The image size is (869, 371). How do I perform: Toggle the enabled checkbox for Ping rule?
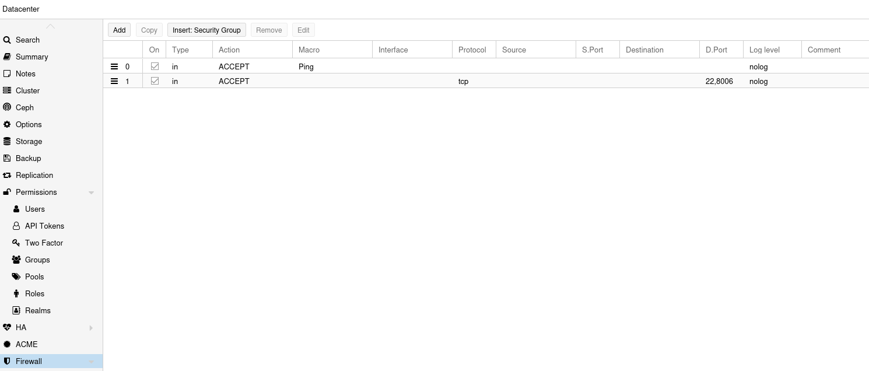click(x=155, y=66)
